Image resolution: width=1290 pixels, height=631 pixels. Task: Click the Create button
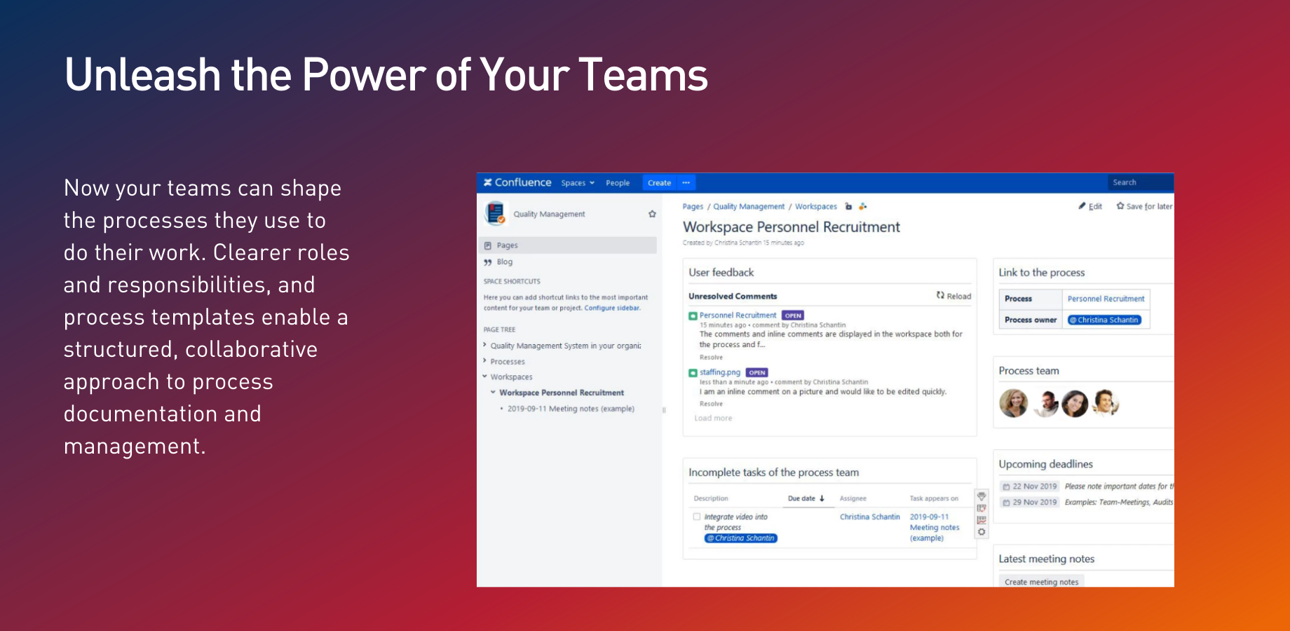pos(659,183)
